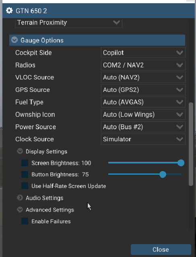
Task: Click the GPS Source label
Action: [x=33, y=90]
